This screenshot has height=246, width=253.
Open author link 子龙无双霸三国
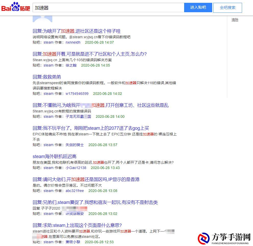click(78, 117)
